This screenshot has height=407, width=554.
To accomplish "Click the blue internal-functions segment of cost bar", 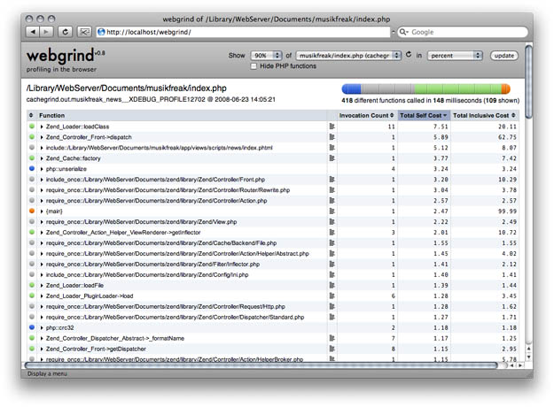I will [x=352, y=88].
